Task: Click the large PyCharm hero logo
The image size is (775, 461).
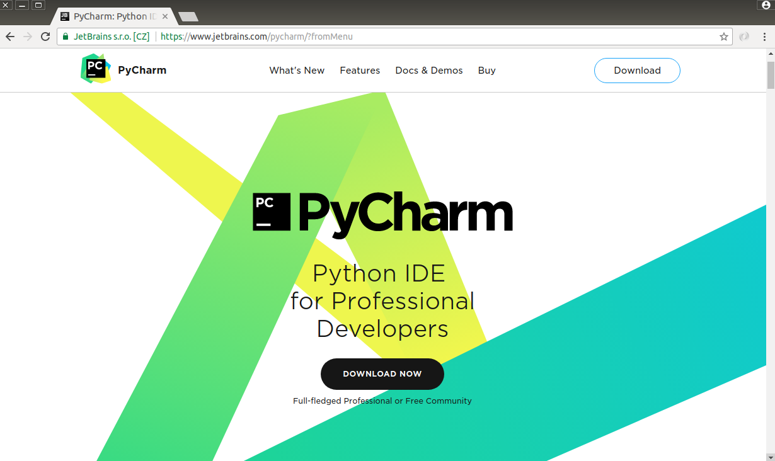Action: coord(383,215)
